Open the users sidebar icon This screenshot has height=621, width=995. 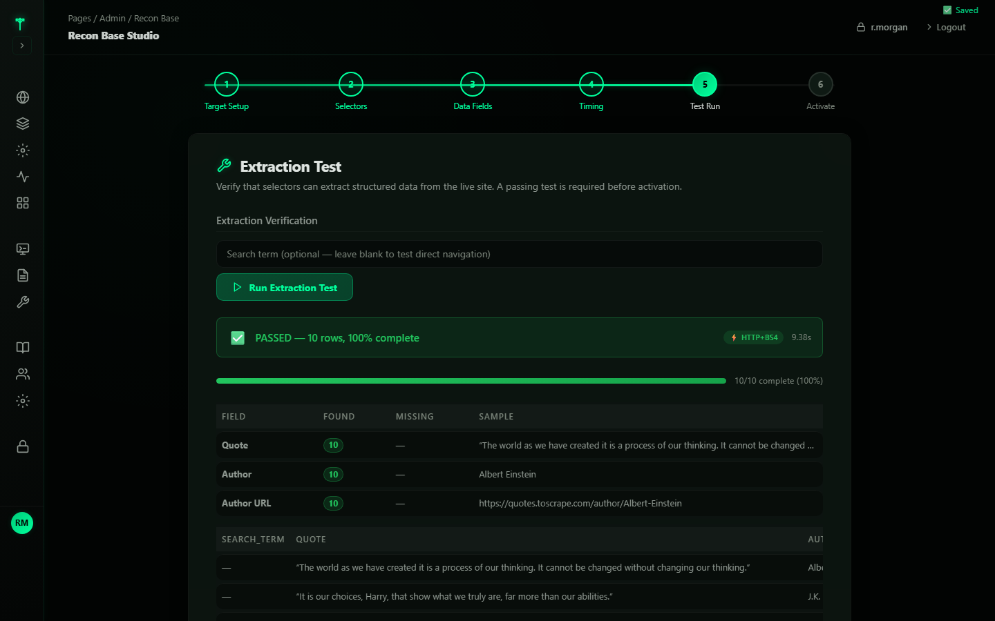[x=23, y=374]
